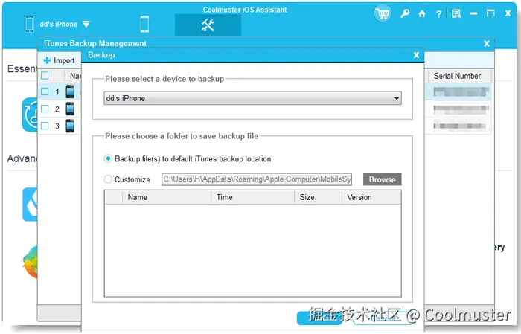The image size is (521, 334).
Task: Sort by the Size column header
Action: [318, 197]
